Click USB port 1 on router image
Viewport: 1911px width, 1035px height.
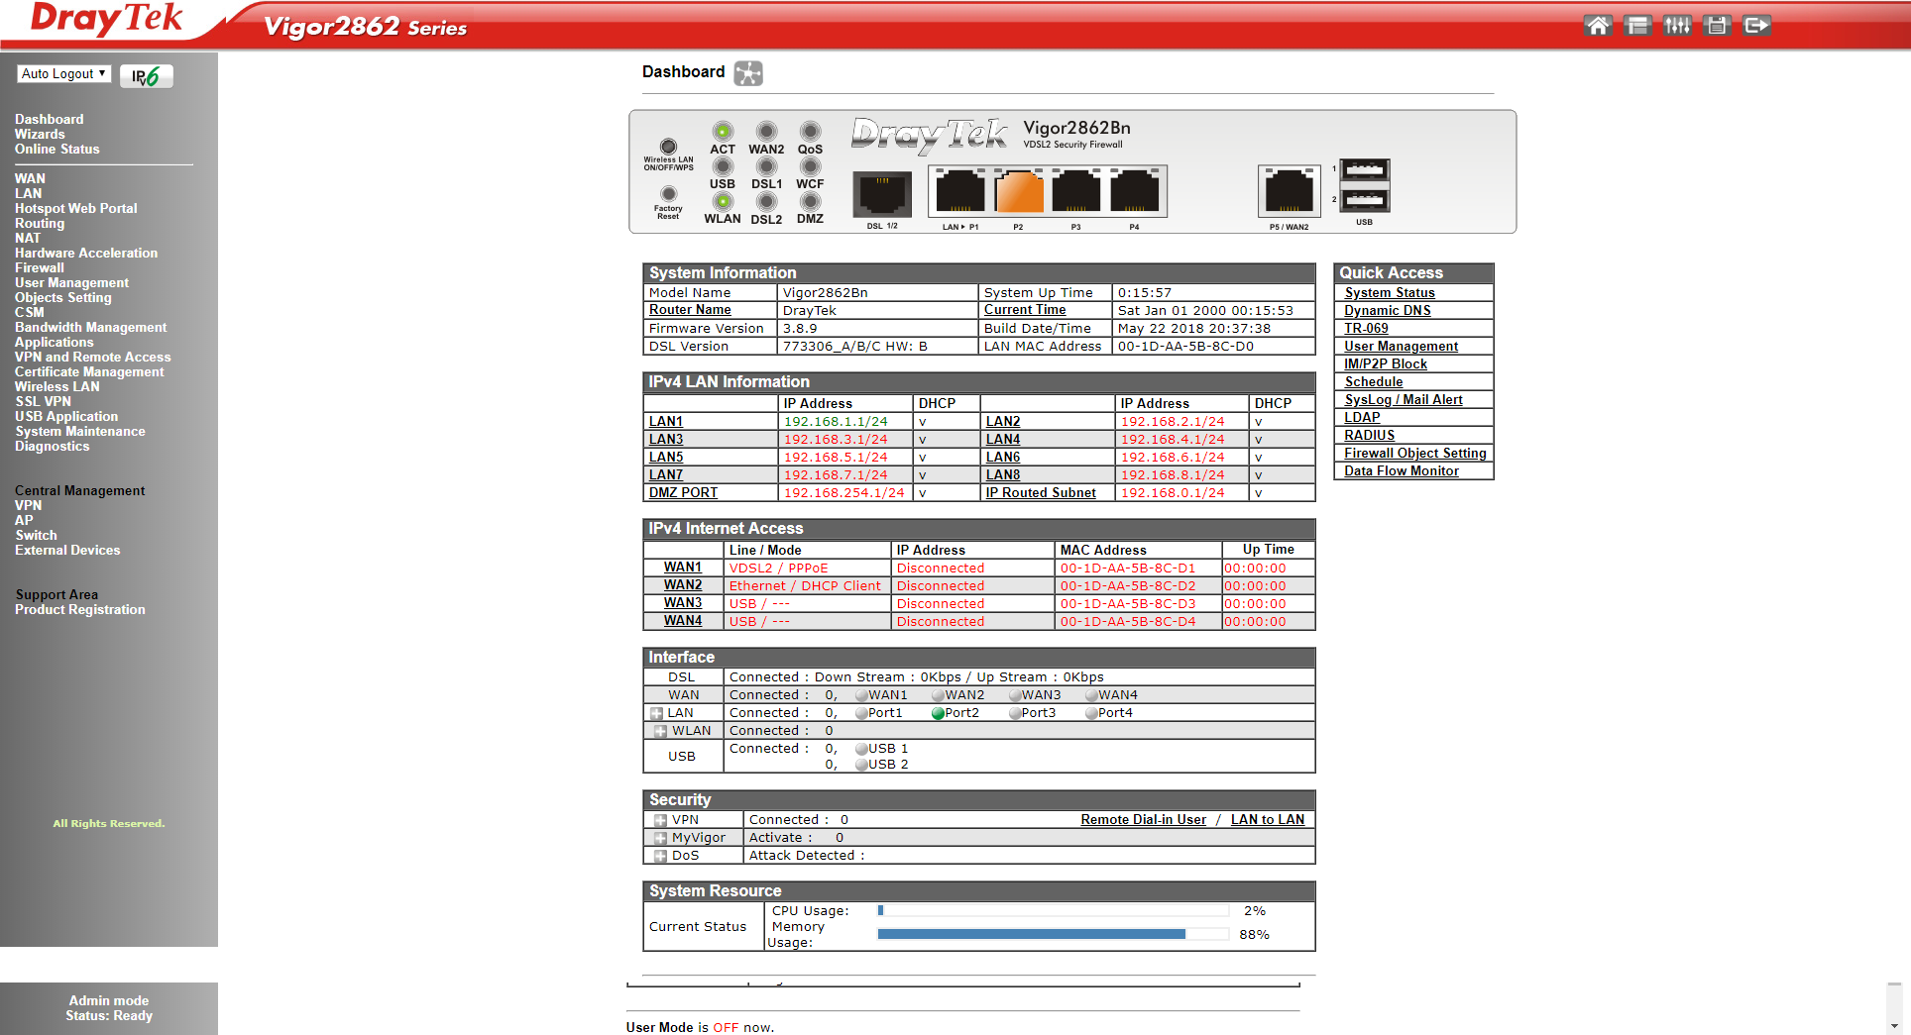click(x=1365, y=170)
